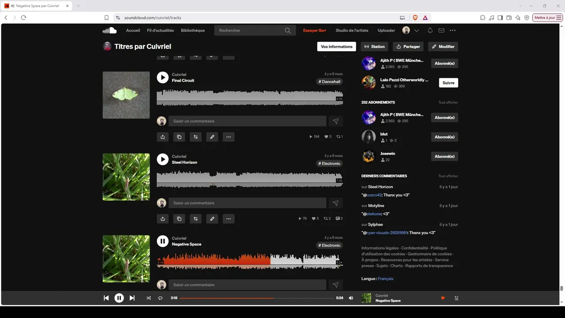The width and height of the screenshot is (565, 318).
Task: Play the Final Circuit track
Action: (163, 77)
